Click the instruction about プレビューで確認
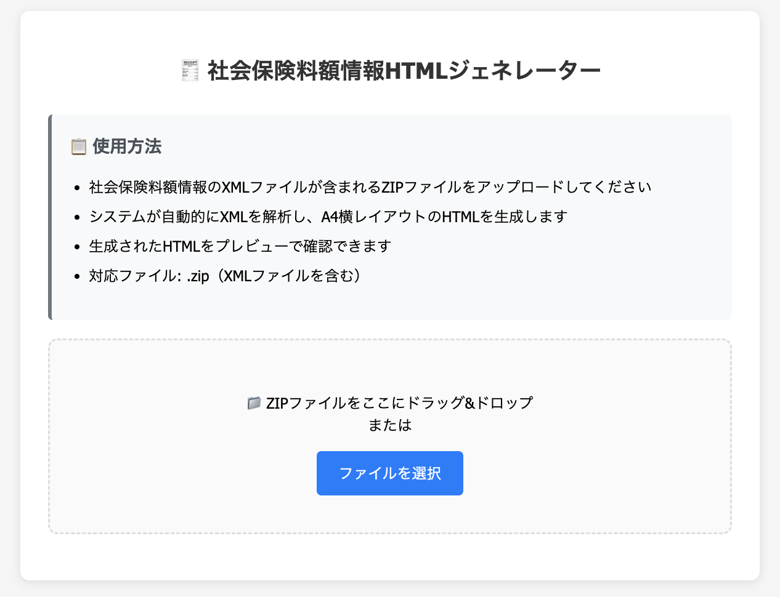This screenshot has width=780, height=597. [240, 246]
